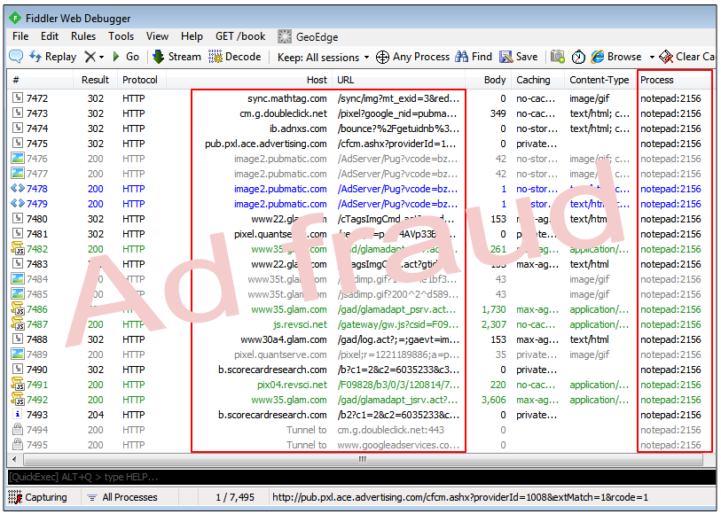Viewport: 721px width, 514px height.
Task: Click the QuickExec command input box
Action: 355,478
